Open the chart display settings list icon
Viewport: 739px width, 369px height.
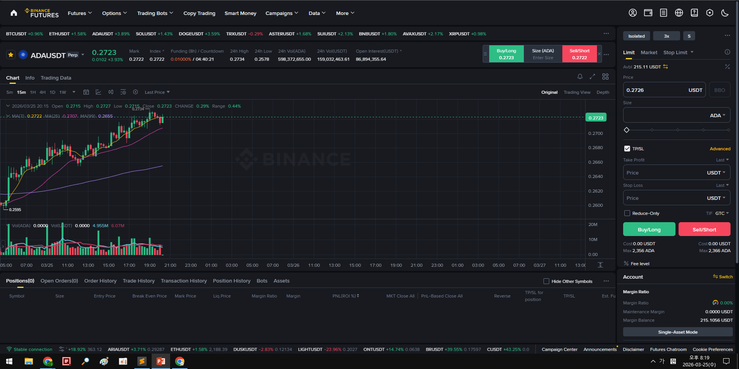pyautogui.click(x=123, y=92)
